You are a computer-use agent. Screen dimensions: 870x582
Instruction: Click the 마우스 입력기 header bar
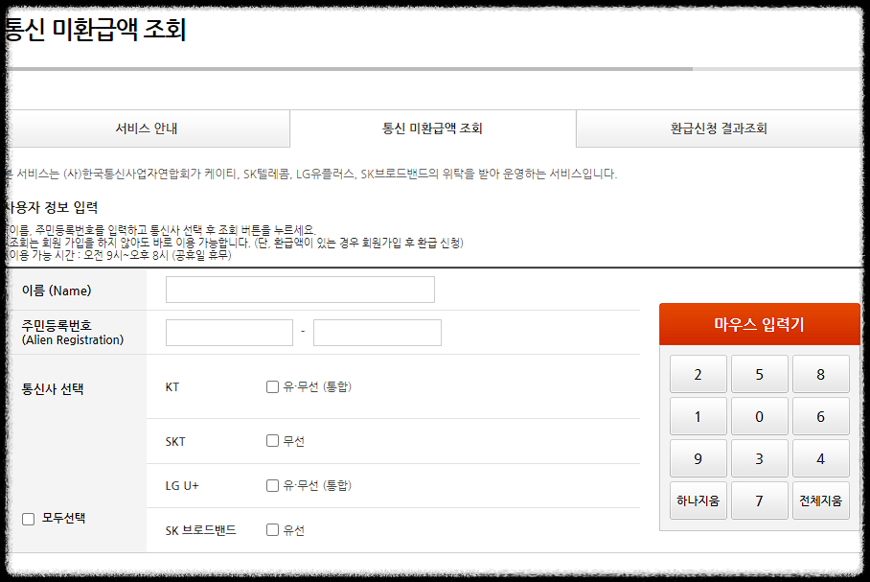[759, 323]
